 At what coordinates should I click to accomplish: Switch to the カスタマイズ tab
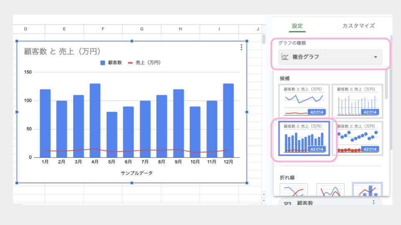358,26
